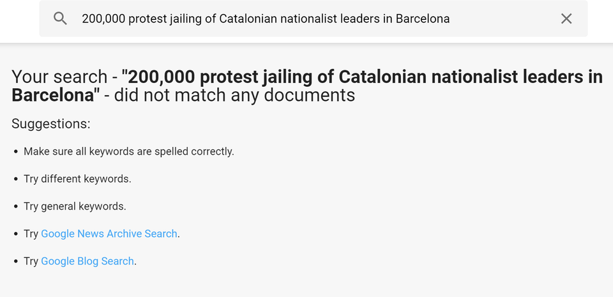Click the bold quoted query in the results message
The image size is (613, 297).
point(364,78)
